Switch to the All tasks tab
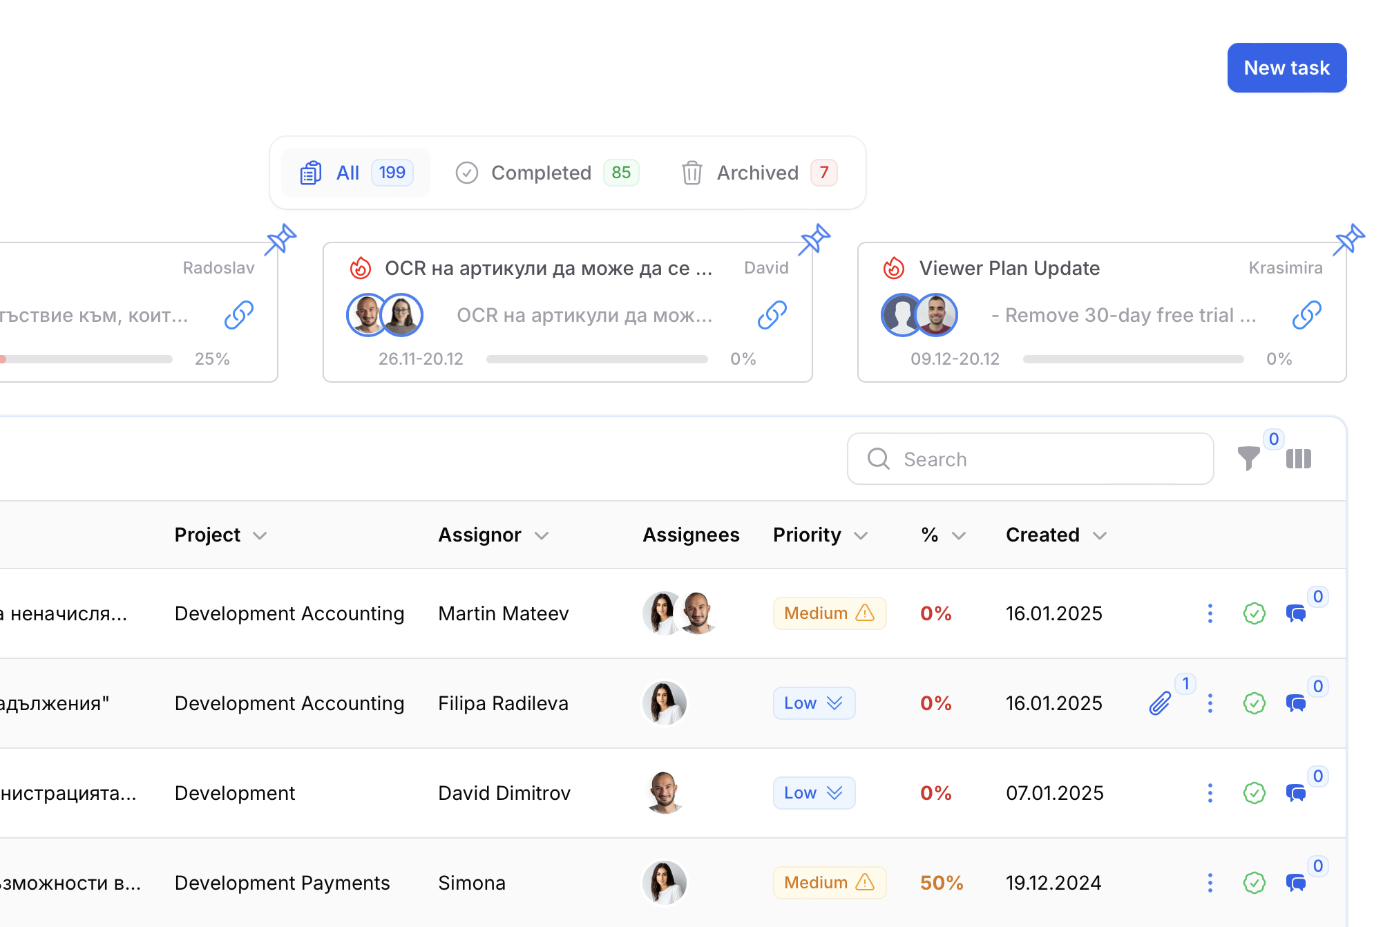The height and width of the screenshot is (927, 1383). pos(356,173)
